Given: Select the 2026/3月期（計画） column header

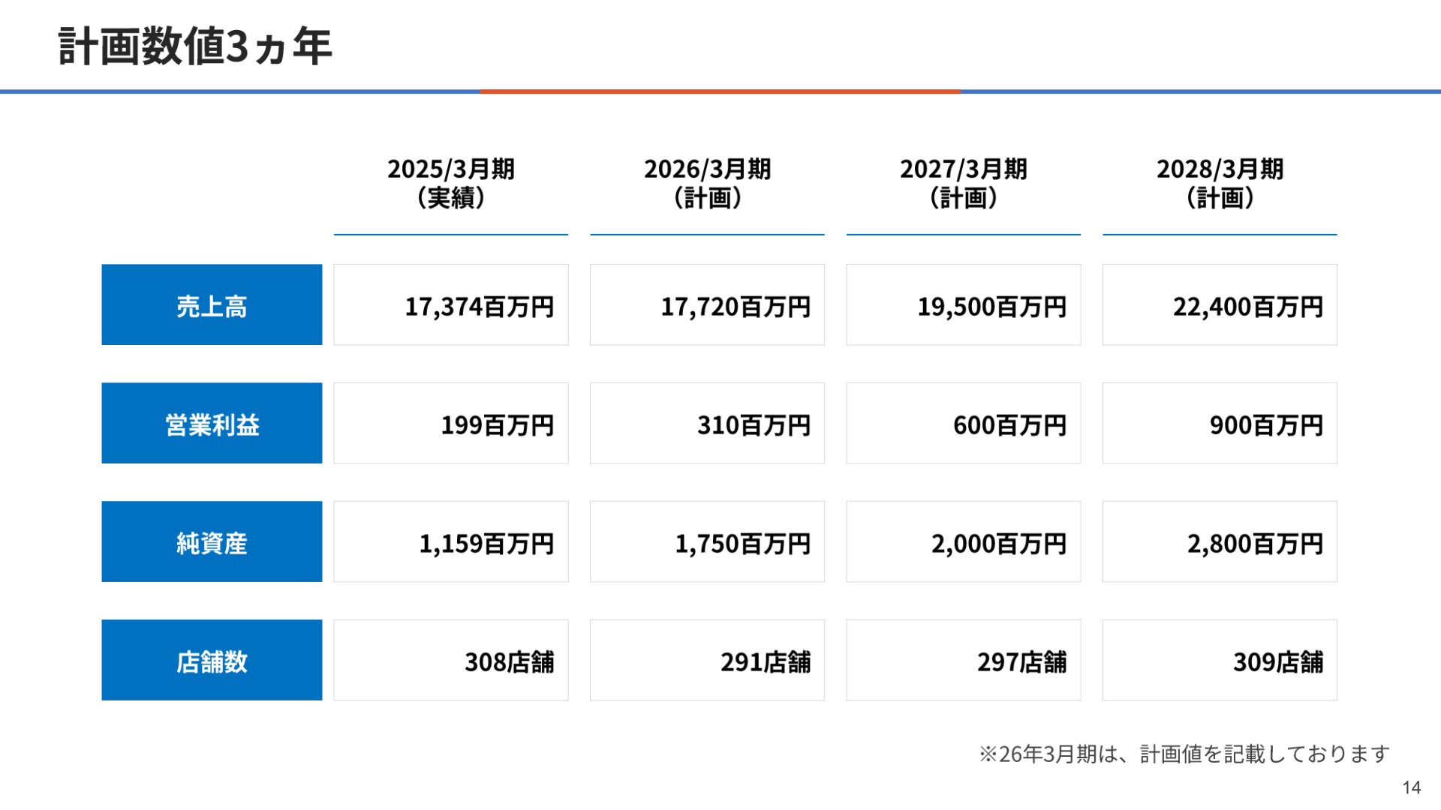Looking at the screenshot, I should pyautogui.click(x=707, y=183).
